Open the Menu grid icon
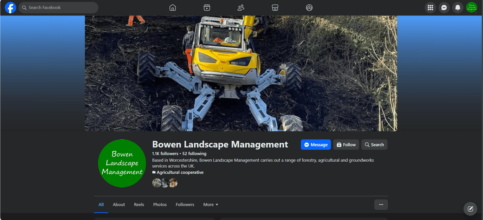Viewport: 483px width, 220px height. pyautogui.click(x=430, y=8)
